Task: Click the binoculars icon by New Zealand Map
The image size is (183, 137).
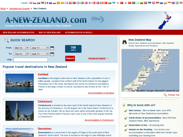Action: coord(125,42)
